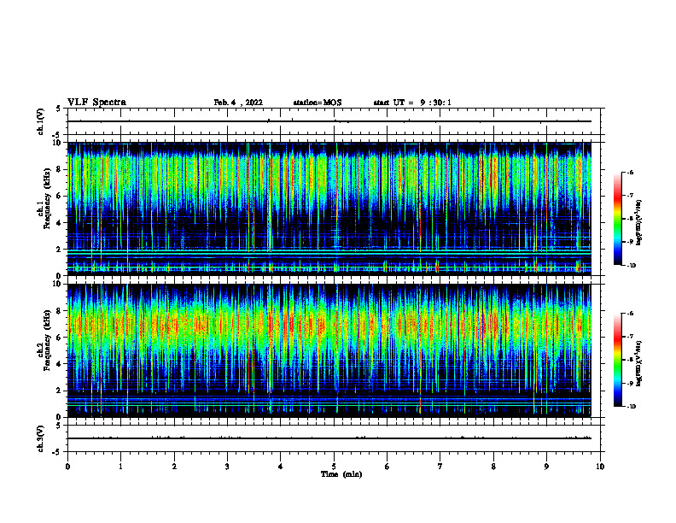
Task: Click the ch.1 voltage trace line
Action: tap(329, 121)
